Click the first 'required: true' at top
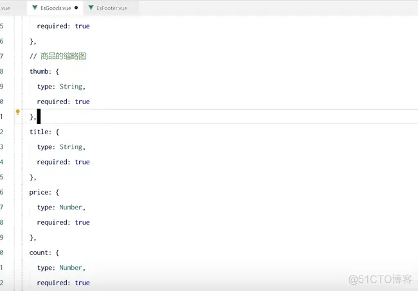The height and width of the screenshot is (291, 418). 63,26
